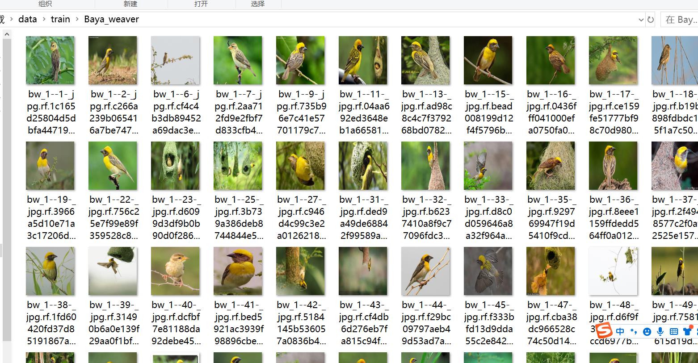Click file name "bw_1--43-_jpg.rf.cf4db…"

(364, 323)
